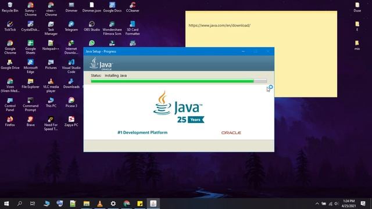
Task: Launch the Visual Studio Code desktop icon
Action: tap(71, 66)
